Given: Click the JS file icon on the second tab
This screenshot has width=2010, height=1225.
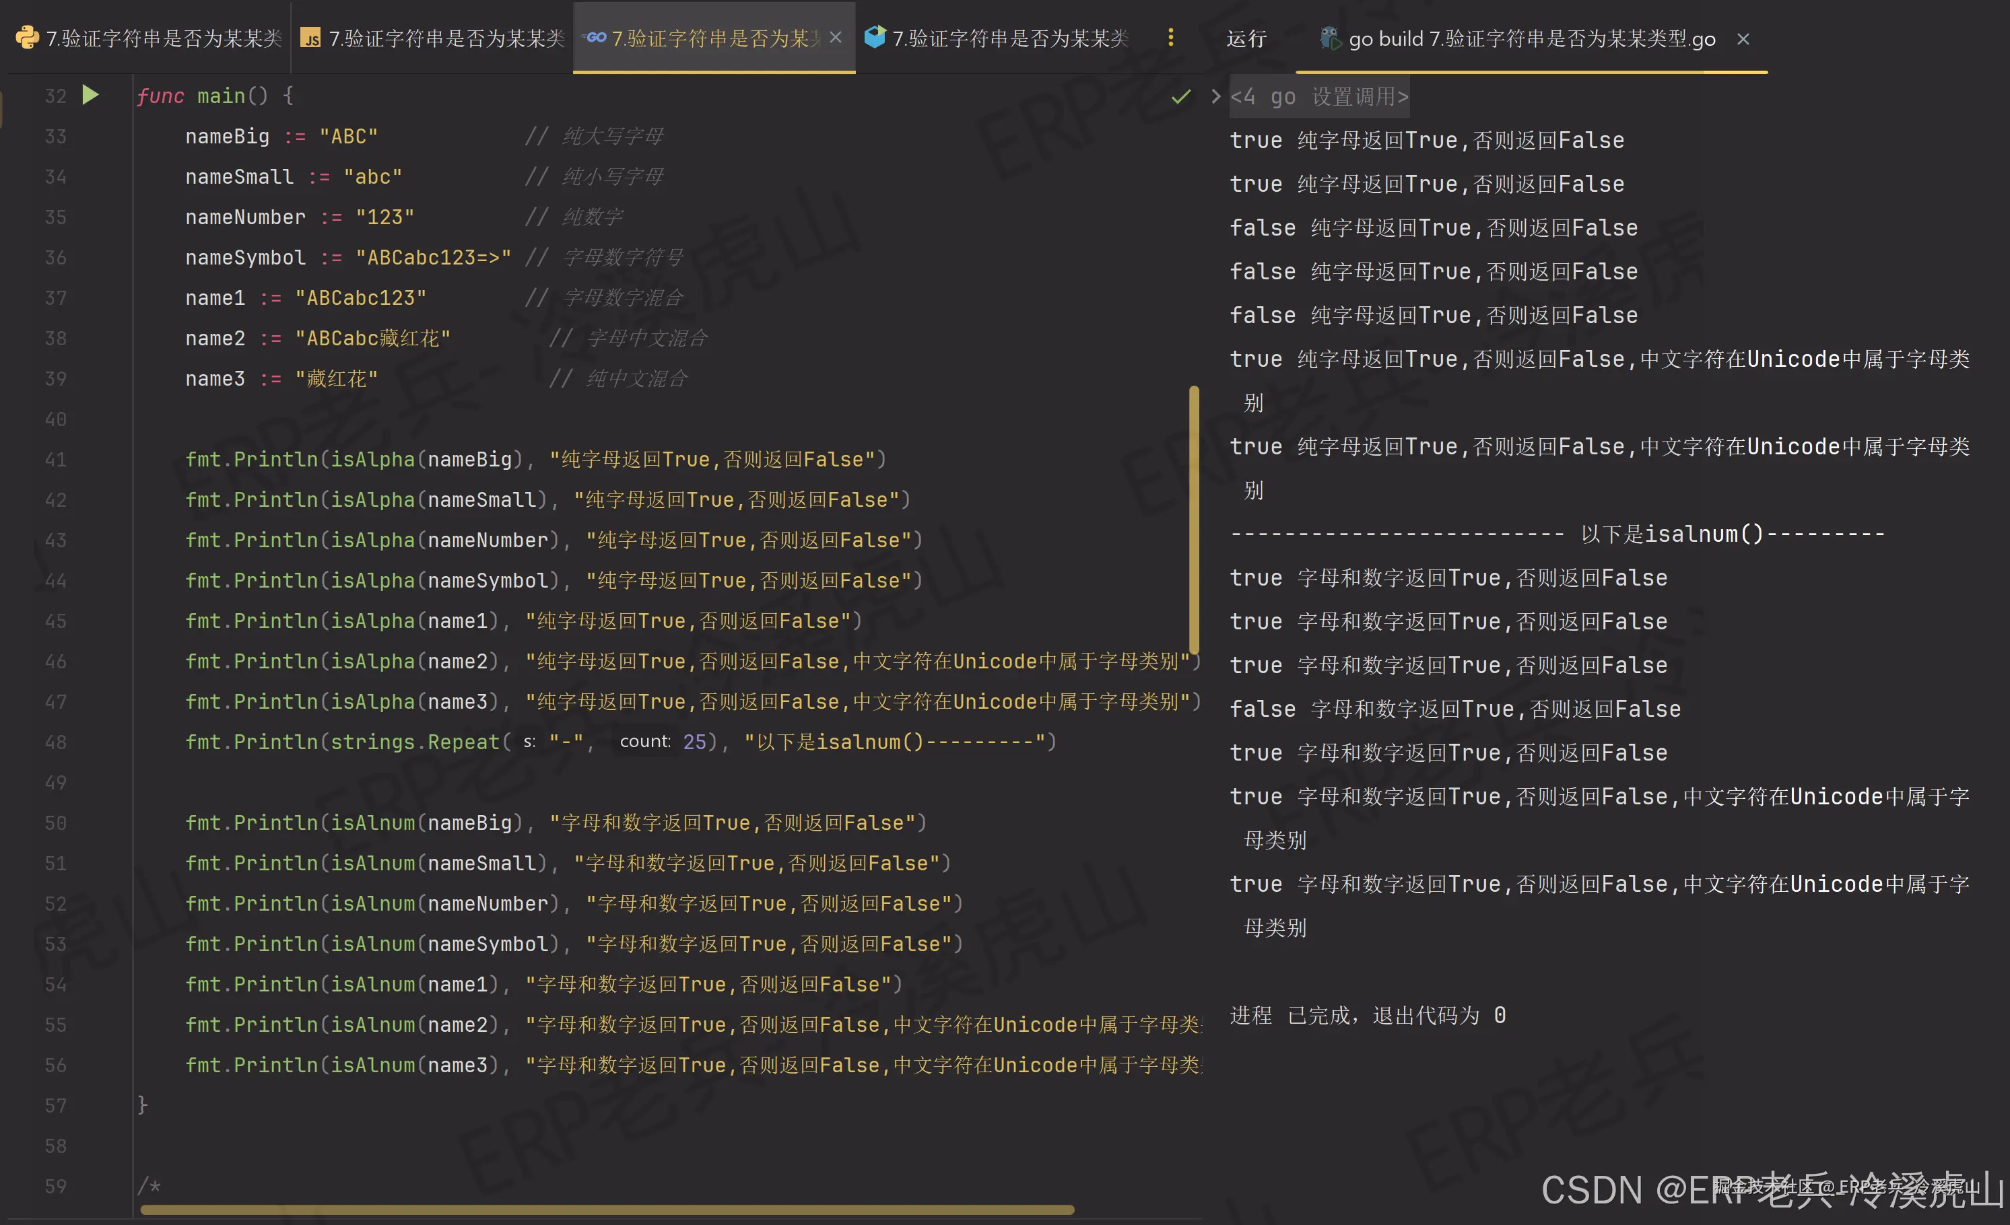Looking at the screenshot, I should (310, 38).
